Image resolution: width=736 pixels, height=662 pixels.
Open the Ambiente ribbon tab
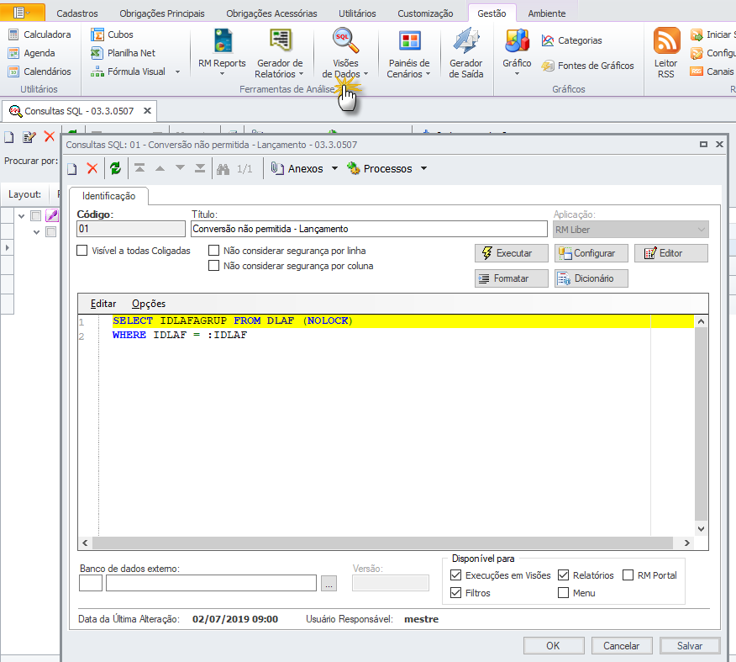click(x=547, y=13)
